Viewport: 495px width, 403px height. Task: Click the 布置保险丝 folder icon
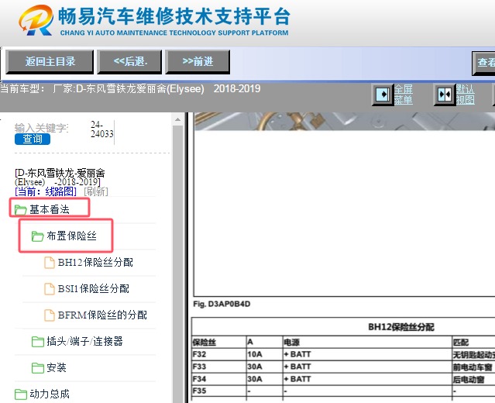[37, 236]
